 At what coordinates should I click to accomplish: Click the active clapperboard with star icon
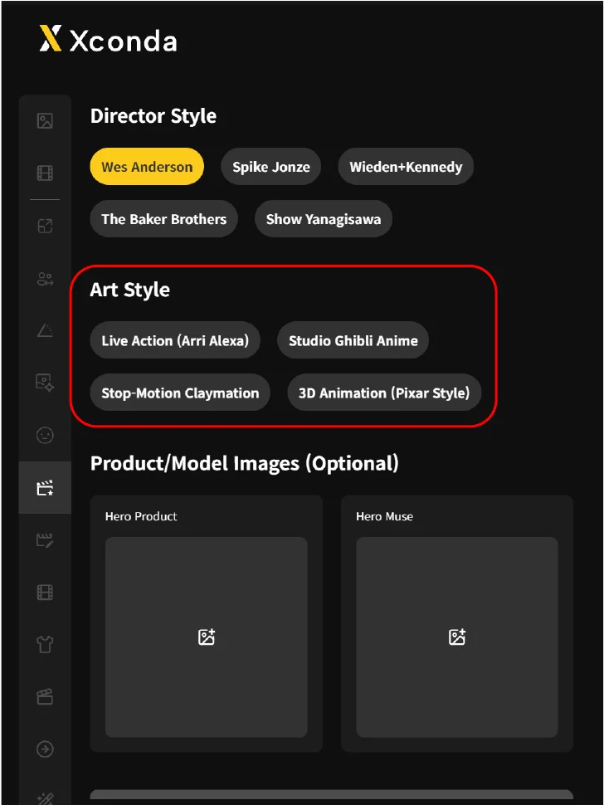coord(45,488)
